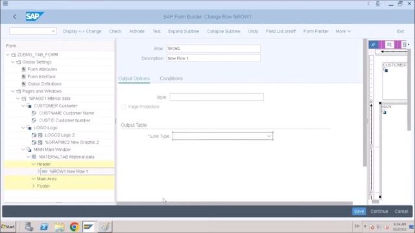Screen dimensions: 415x233
Task: Click the Form Attributes node icon
Action: [24, 69]
